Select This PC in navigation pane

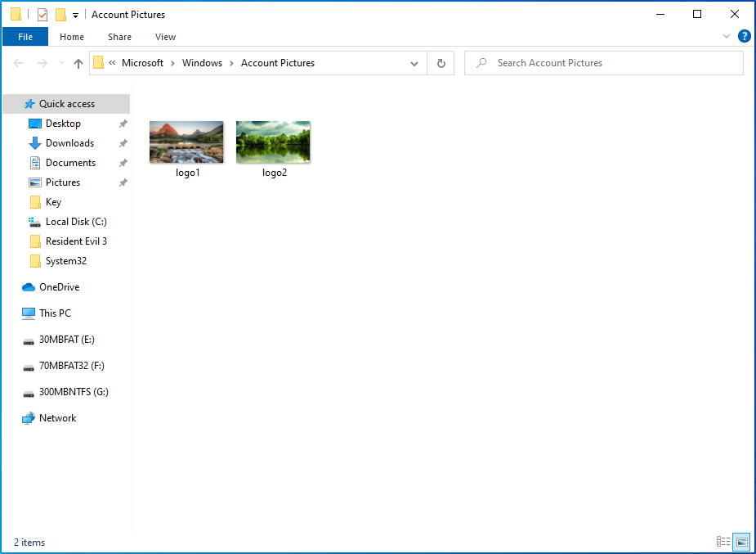[x=55, y=313]
